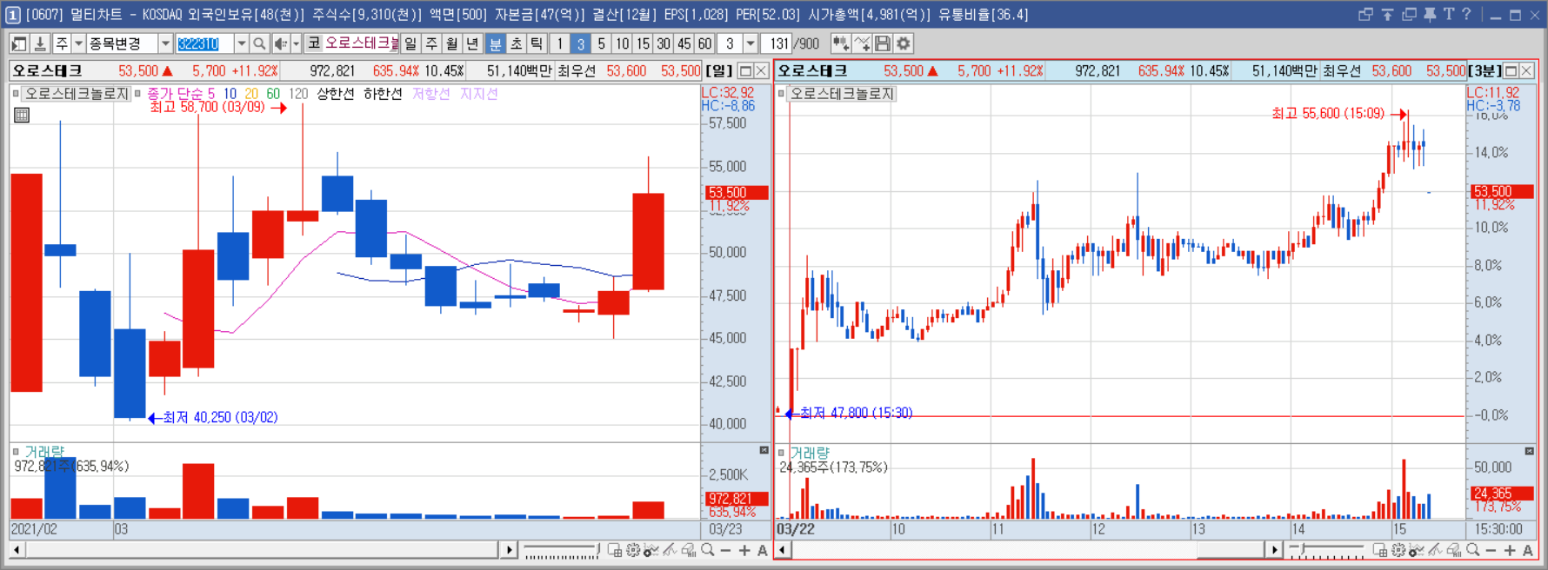Zoom out with minus below daily chart
Image resolution: width=1548 pixels, height=570 pixels.
coord(726,550)
